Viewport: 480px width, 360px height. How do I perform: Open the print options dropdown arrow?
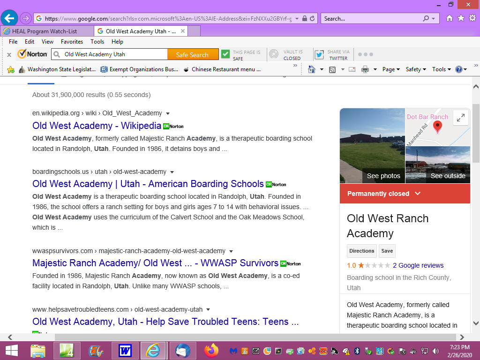(375, 69)
